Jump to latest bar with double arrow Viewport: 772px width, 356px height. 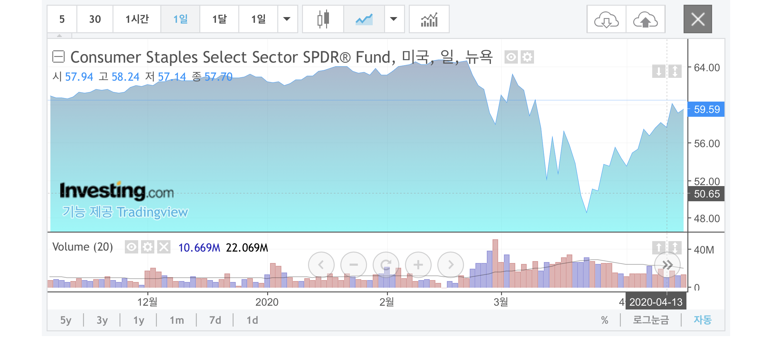667,265
